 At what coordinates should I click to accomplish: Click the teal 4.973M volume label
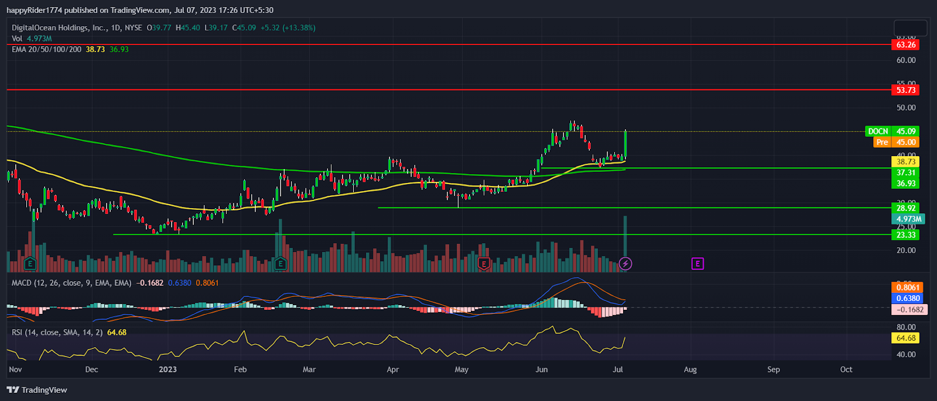coord(908,219)
